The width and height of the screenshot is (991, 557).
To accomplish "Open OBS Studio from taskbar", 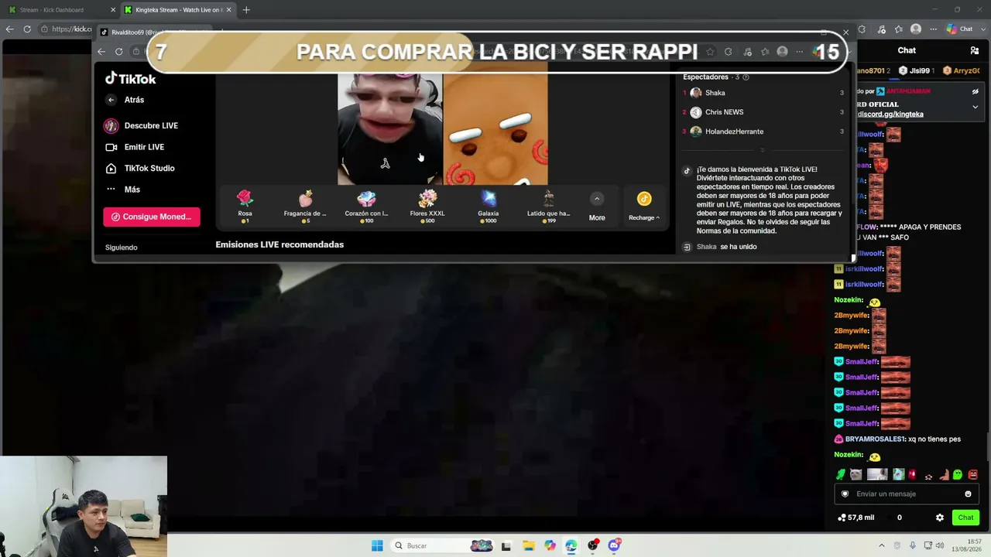I will (x=593, y=545).
